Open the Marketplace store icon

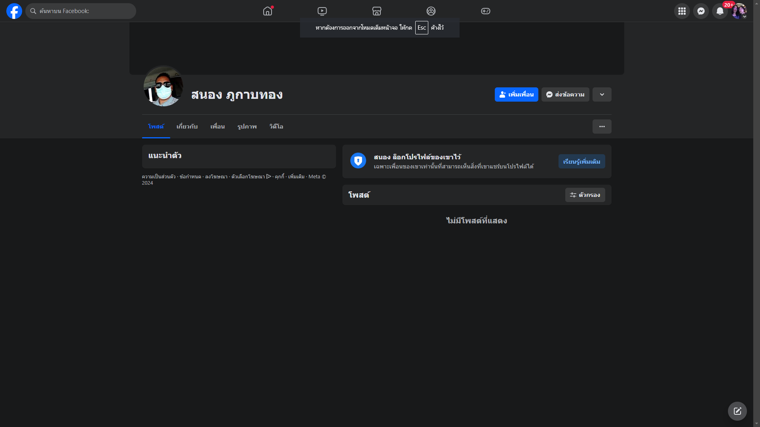377,11
